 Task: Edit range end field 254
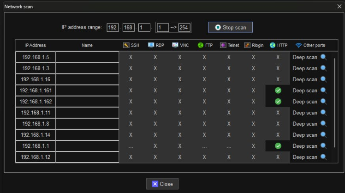click(x=184, y=28)
